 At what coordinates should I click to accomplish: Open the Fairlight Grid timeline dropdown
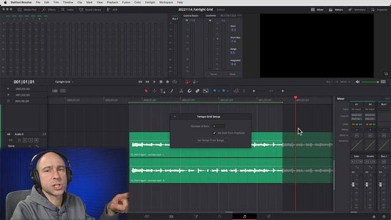[x=64, y=82]
